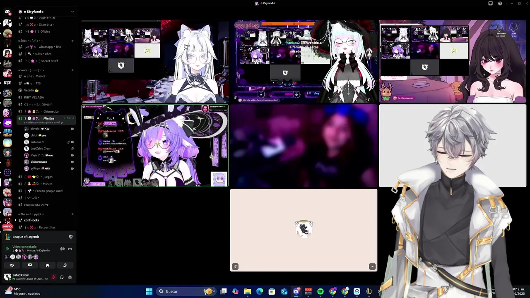Open the weather widget showing 14°C

tap(23, 291)
